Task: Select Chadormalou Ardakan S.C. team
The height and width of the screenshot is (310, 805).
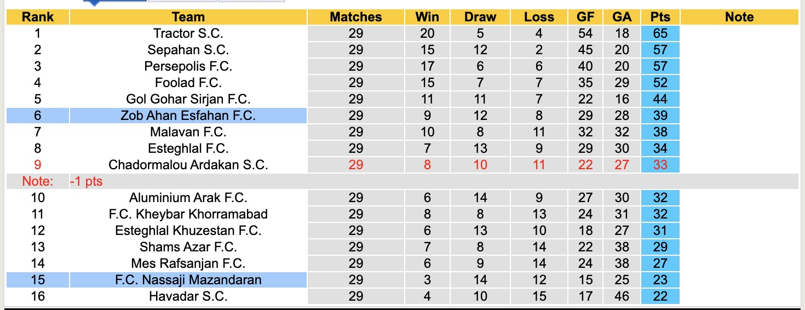Action: (x=188, y=165)
